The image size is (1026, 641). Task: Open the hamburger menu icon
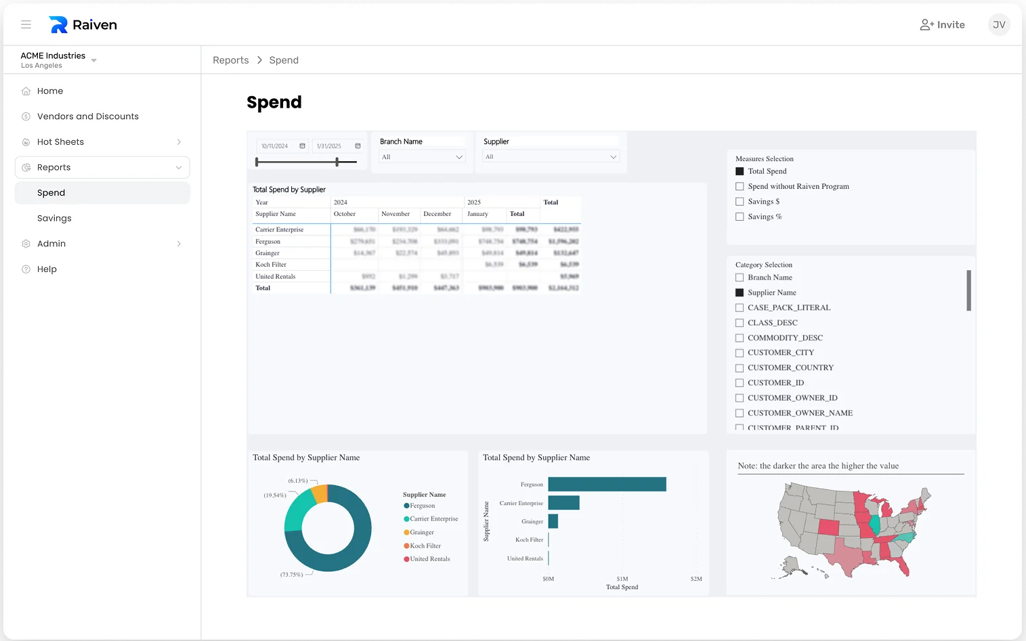tap(26, 24)
